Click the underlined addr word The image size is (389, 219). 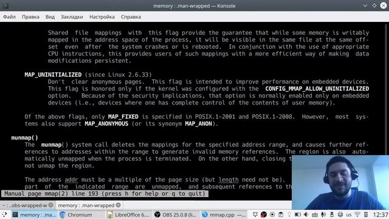pos(71,180)
